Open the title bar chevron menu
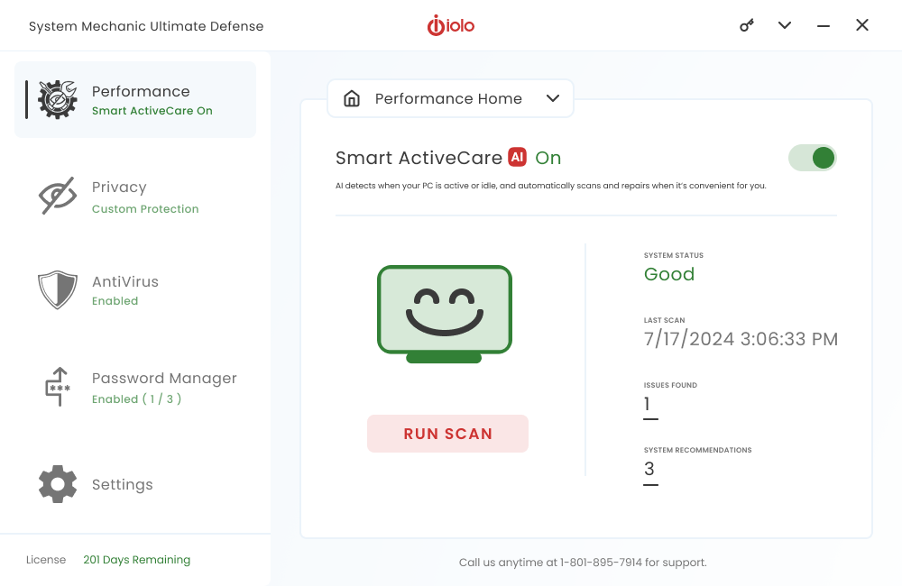 coord(785,25)
